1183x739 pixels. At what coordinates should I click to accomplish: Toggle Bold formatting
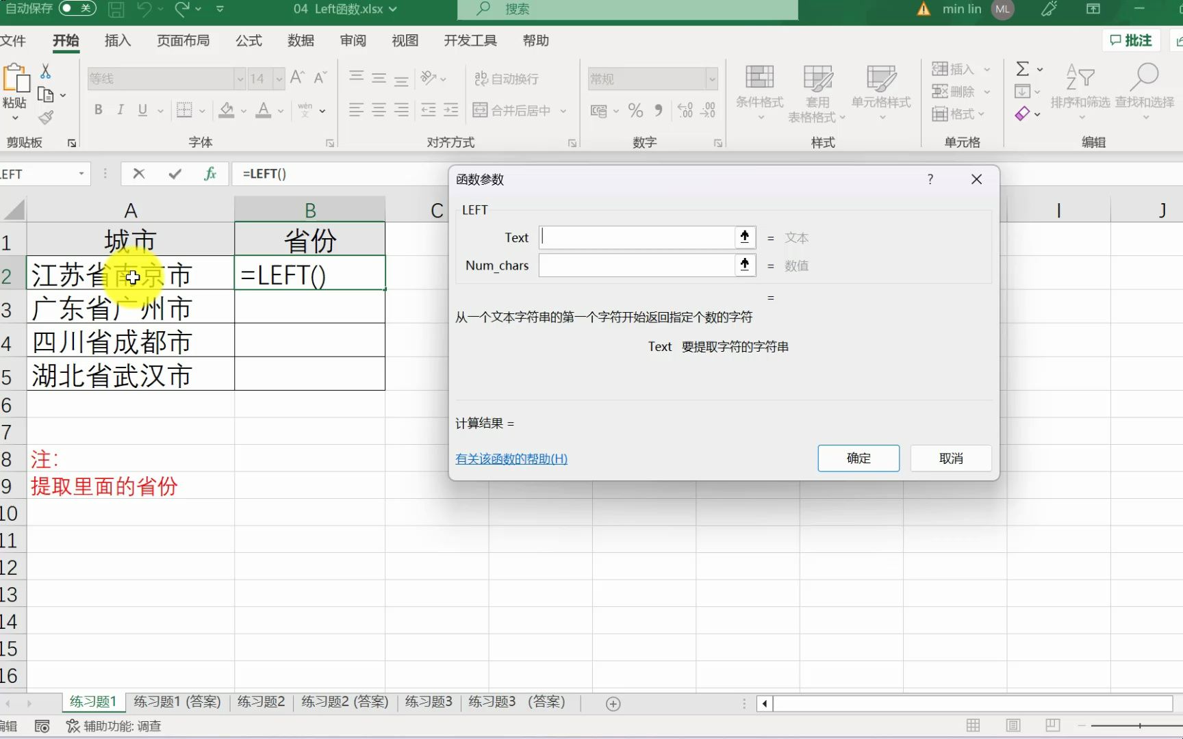[99, 109]
